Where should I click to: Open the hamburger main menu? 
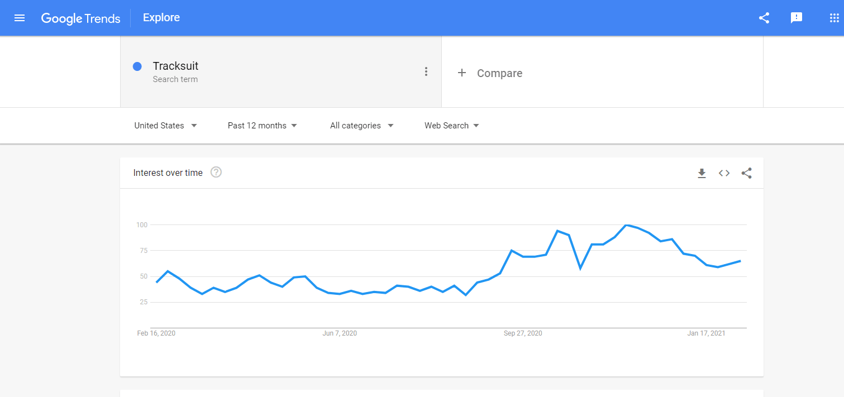coord(20,18)
